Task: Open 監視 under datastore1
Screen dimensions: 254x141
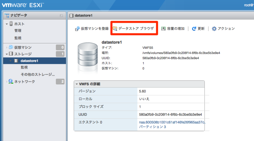Action: pyautogui.click(x=24, y=67)
